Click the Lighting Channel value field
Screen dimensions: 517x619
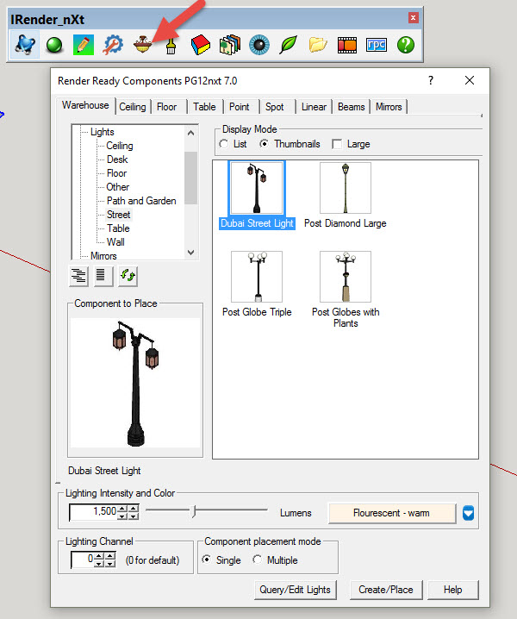coord(83,560)
